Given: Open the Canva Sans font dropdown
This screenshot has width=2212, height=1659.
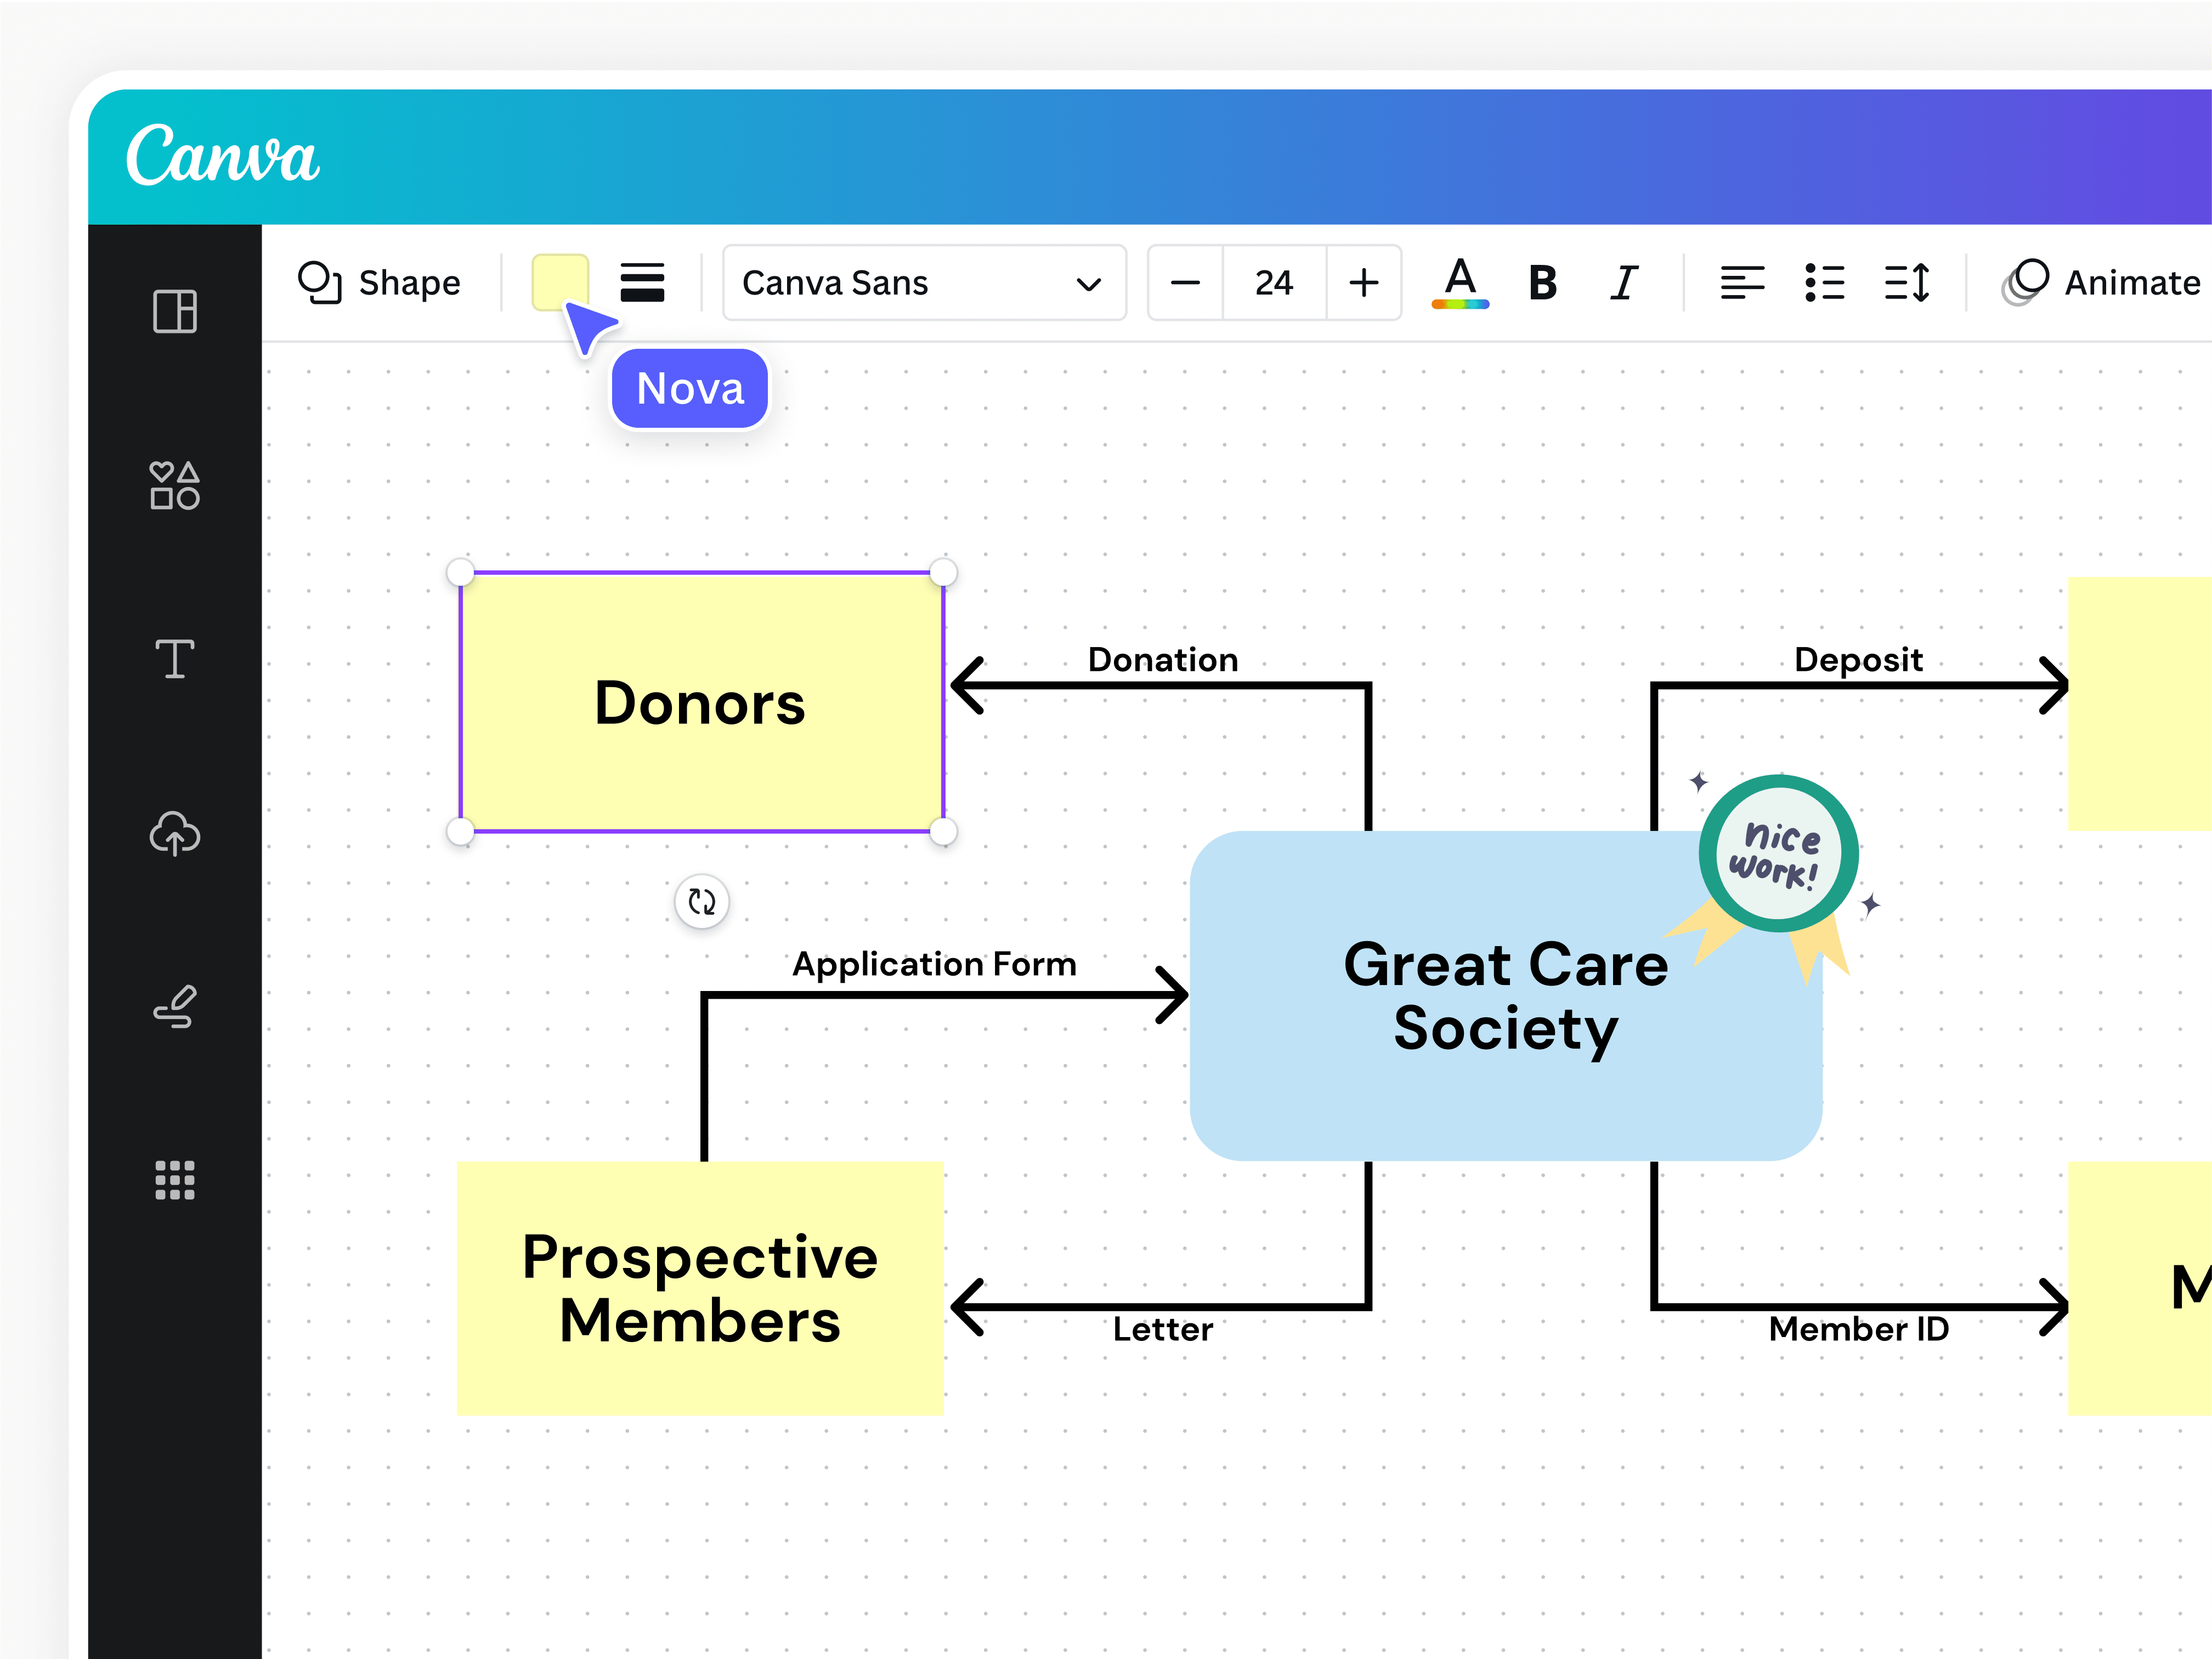Looking at the screenshot, I should tap(924, 283).
